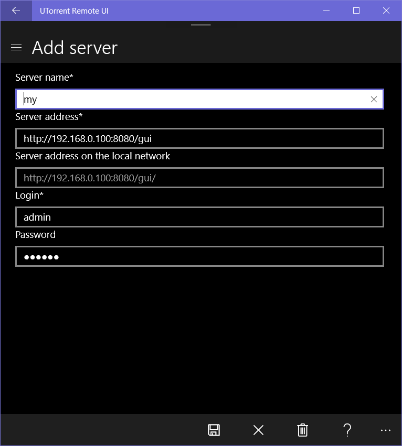Click the Password label
402x446 pixels.
tap(35, 235)
